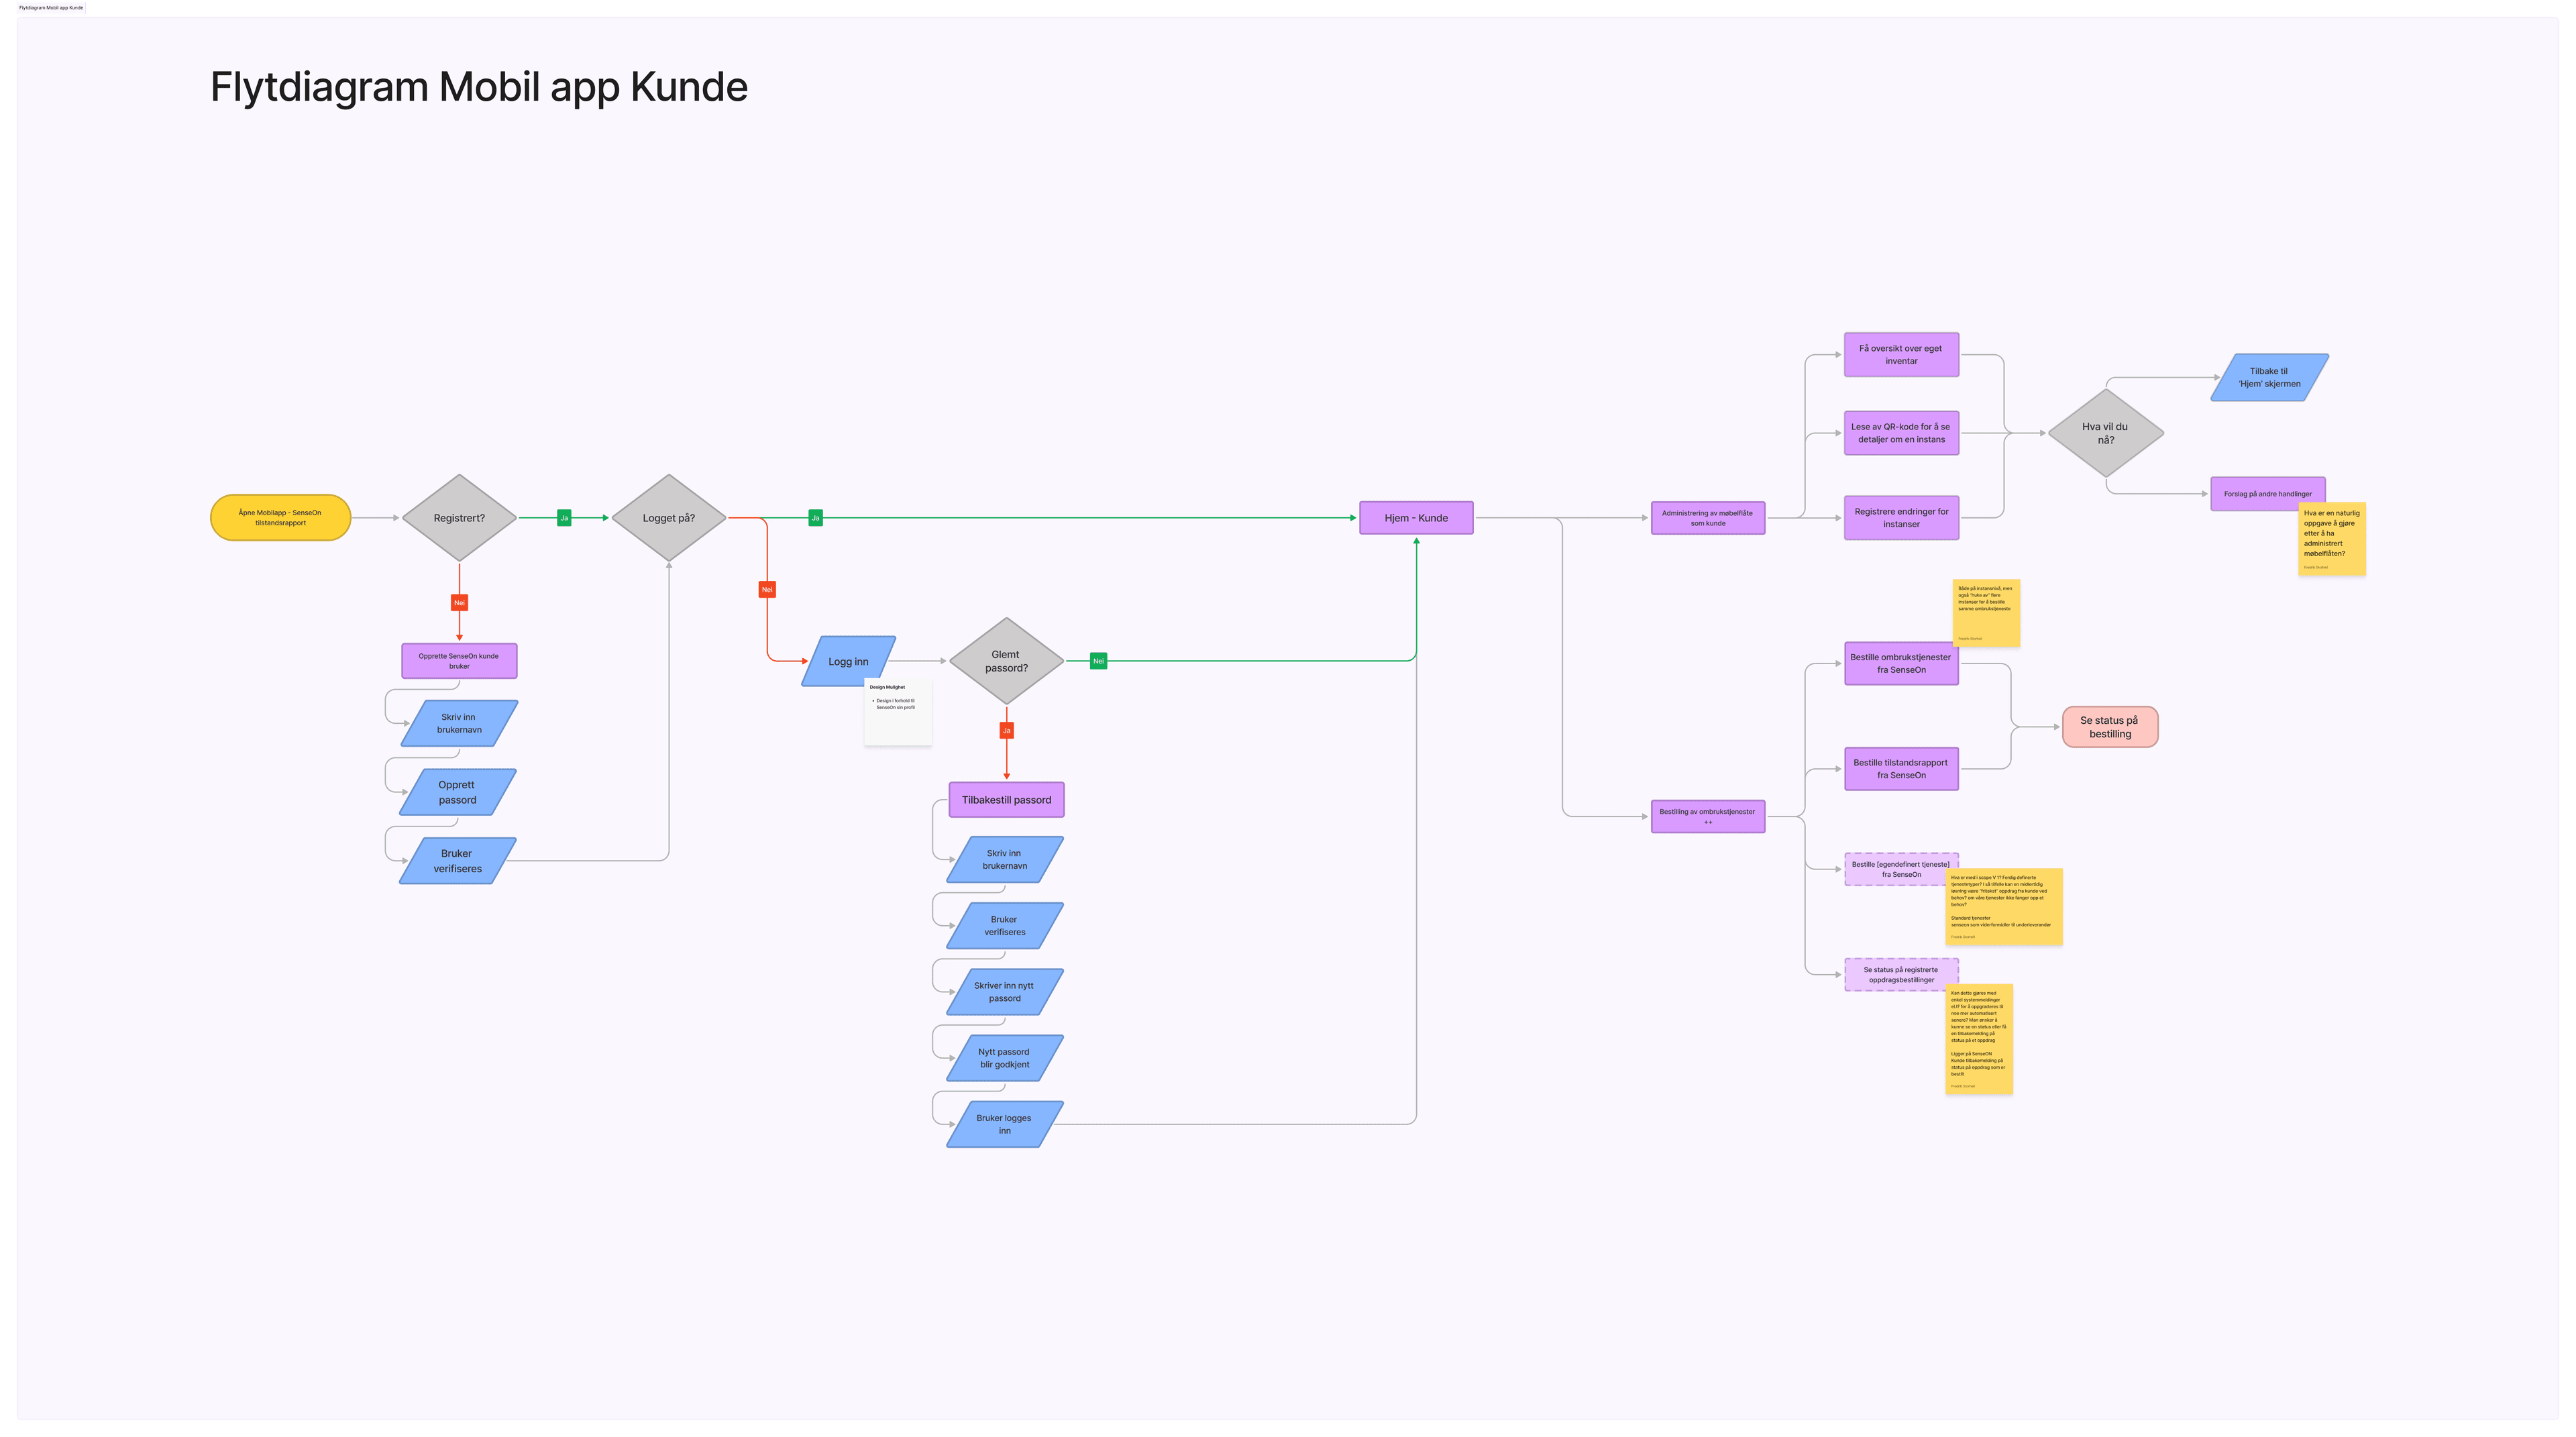This screenshot has height=1437, width=2576.
Task: Select the 'Lese av QR-kode' box
Action: pos(1901,433)
